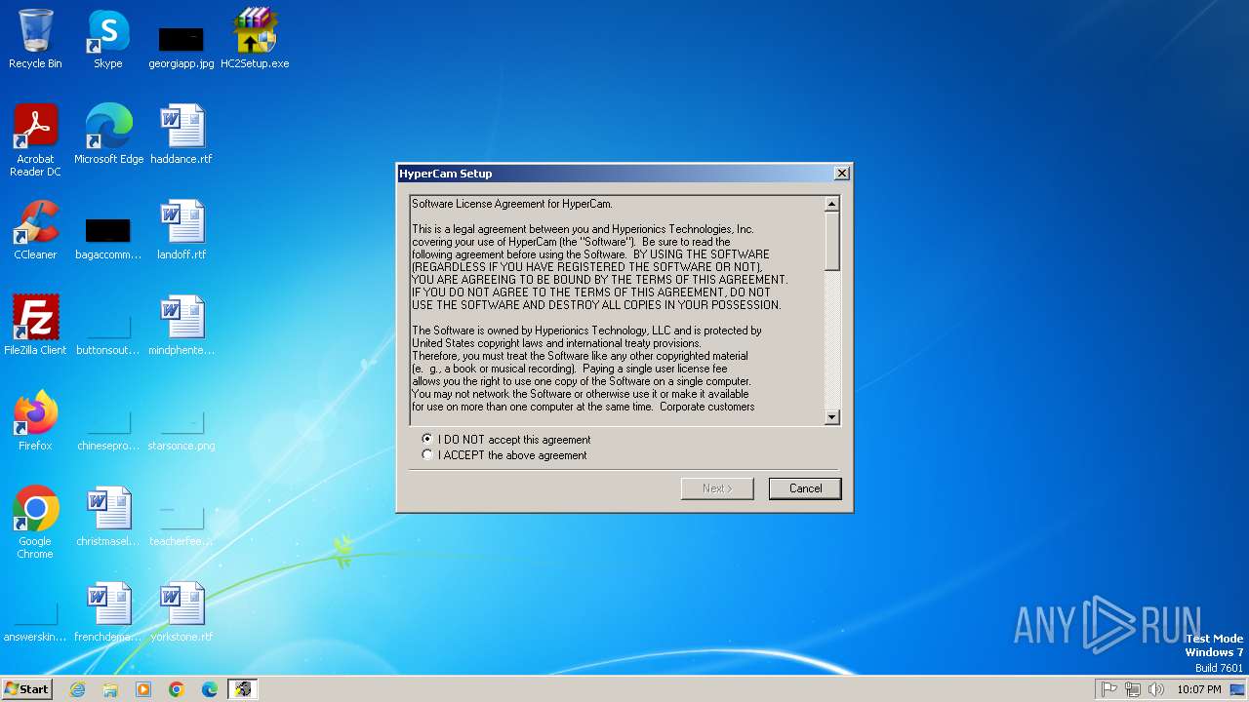This screenshot has width=1249, height=702.
Task: Select the yorkstone.rtf document icon
Action: click(x=181, y=612)
